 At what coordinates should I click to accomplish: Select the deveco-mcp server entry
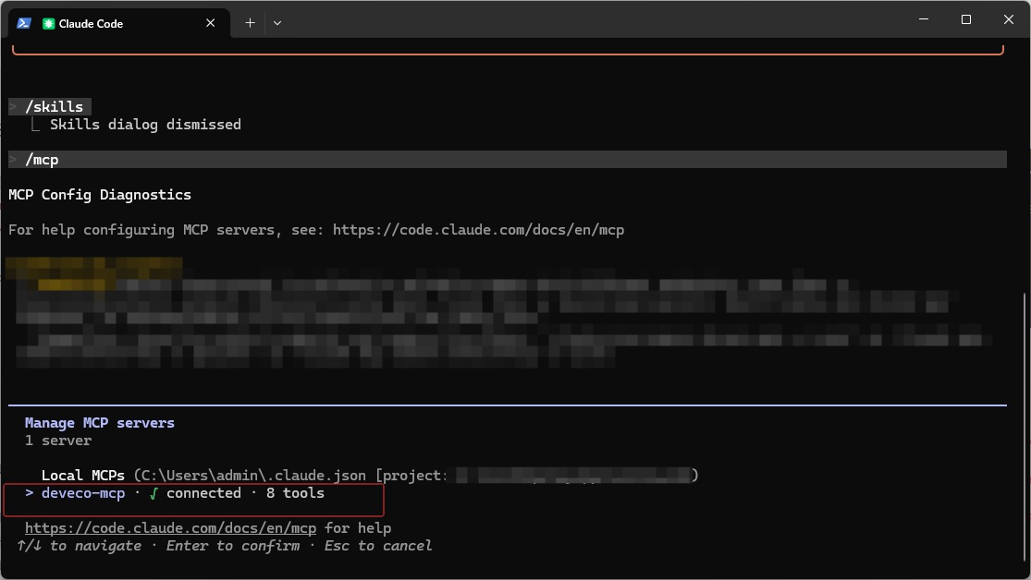(174, 493)
